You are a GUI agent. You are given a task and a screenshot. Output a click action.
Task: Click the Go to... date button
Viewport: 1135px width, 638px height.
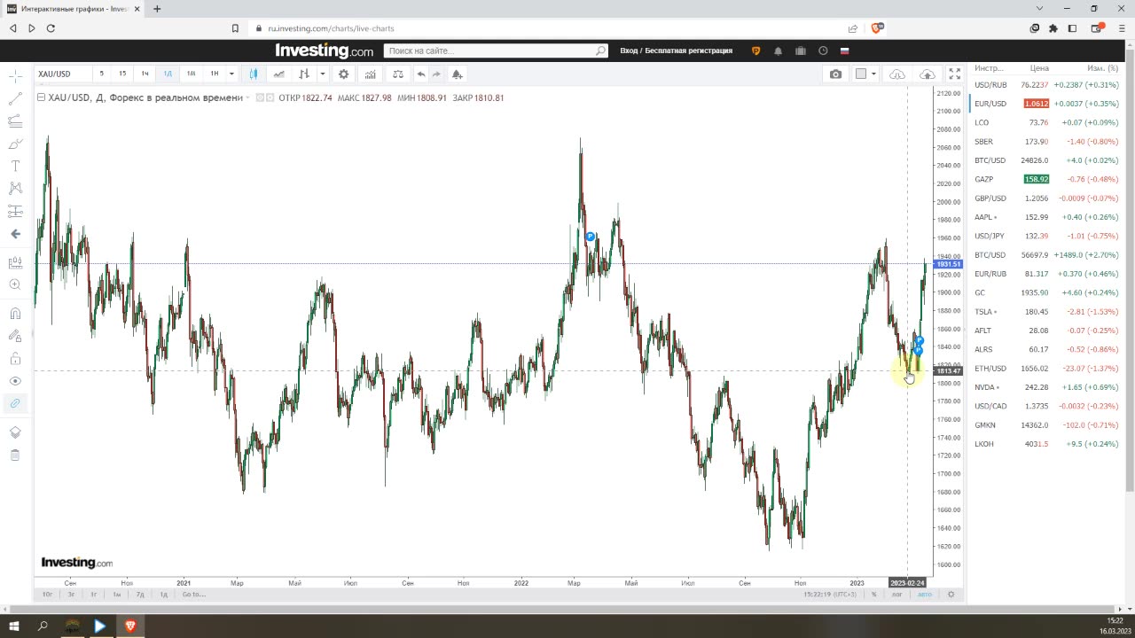pyautogui.click(x=193, y=595)
